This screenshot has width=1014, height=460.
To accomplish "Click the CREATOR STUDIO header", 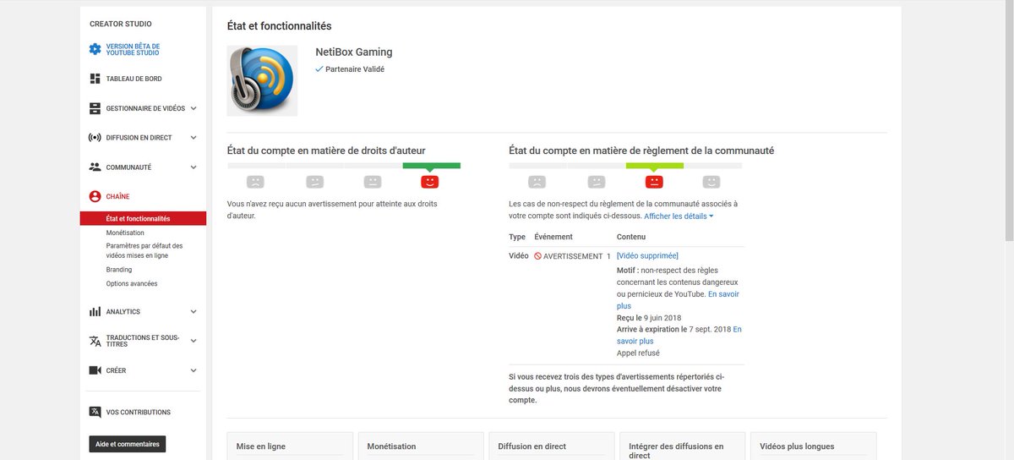I will [121, 24].
